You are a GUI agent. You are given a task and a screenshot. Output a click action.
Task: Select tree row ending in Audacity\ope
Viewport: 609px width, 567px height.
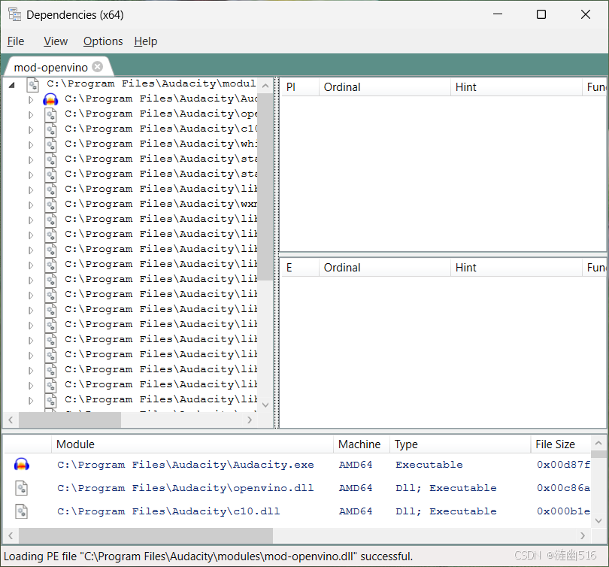coord(161,114)
